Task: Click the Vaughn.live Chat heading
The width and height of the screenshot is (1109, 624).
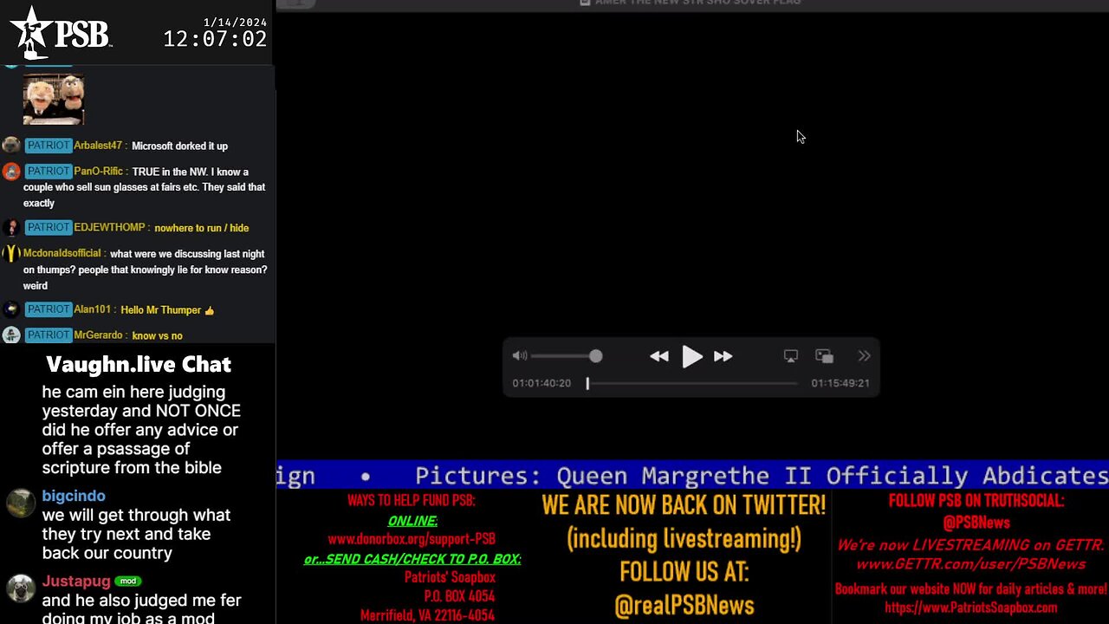Action: click(139, 364)
